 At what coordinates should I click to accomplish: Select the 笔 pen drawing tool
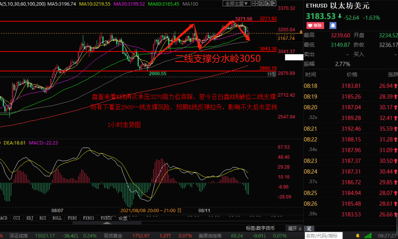pyautogui.click(x=310, y=228)
